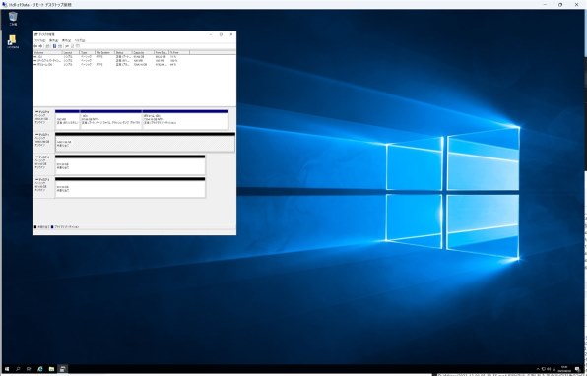Open the Recycle Bin desktop icon
587x376 pixels.
(13, 19)
